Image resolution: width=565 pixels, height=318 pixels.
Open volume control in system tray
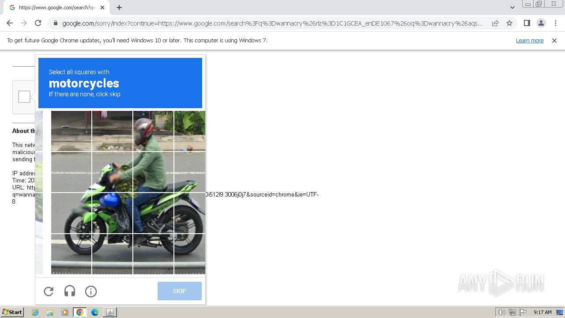[x=502, y=312]
